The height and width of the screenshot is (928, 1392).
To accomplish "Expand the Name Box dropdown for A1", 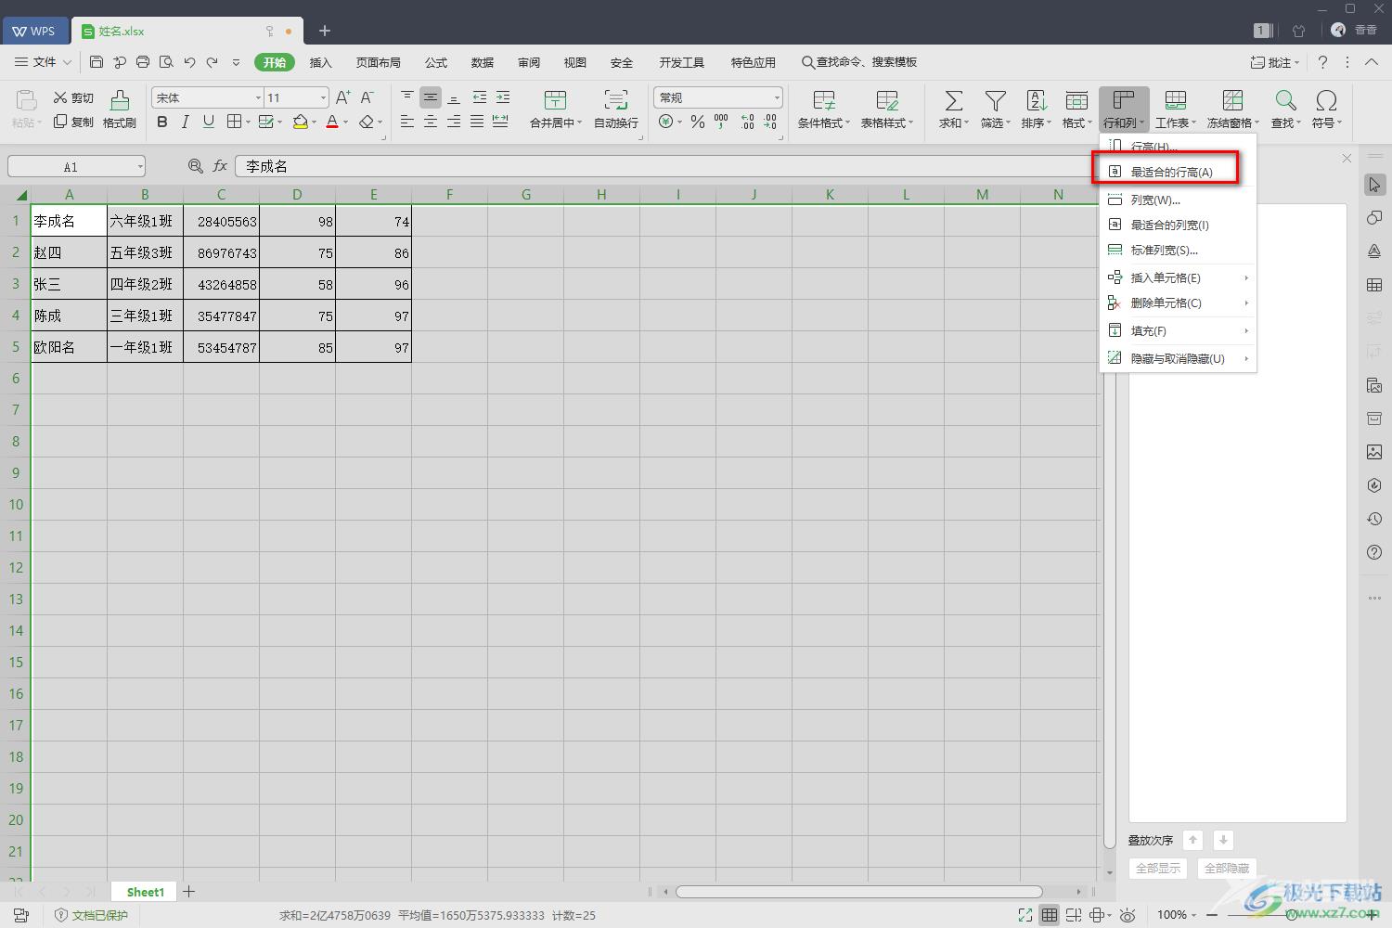I will pos(140,167).
